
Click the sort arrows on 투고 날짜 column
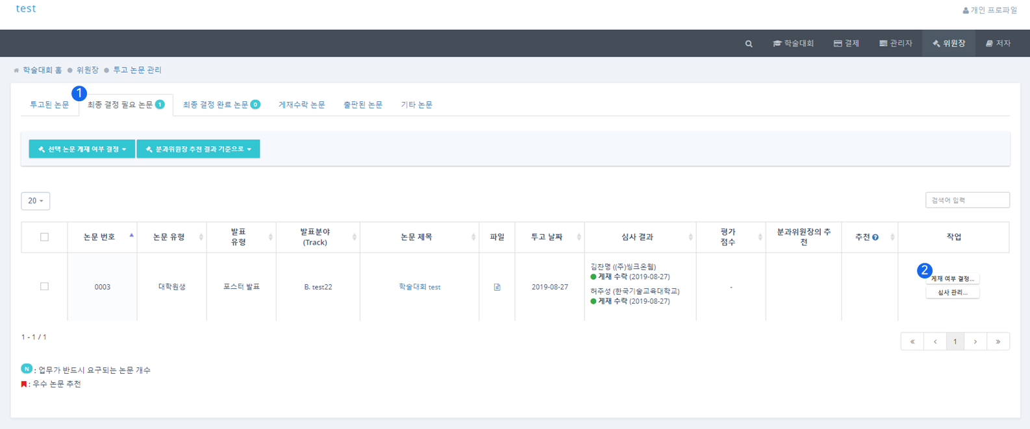tap(579, 237)
